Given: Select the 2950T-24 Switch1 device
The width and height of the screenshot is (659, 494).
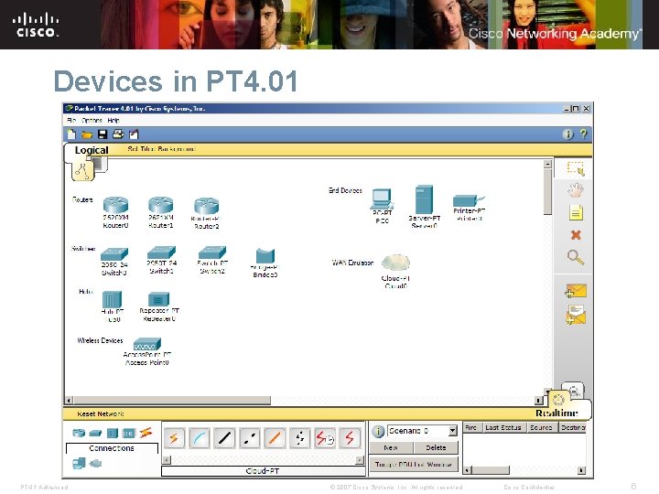Looking at the screenshot, I should click(161, 252).
